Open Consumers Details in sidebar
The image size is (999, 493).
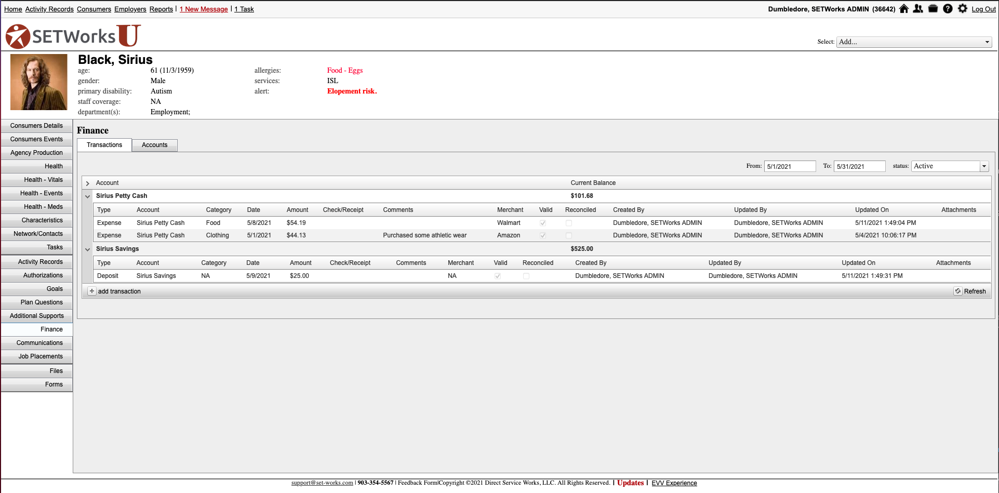pyautogui.click(x=37, y=126)
